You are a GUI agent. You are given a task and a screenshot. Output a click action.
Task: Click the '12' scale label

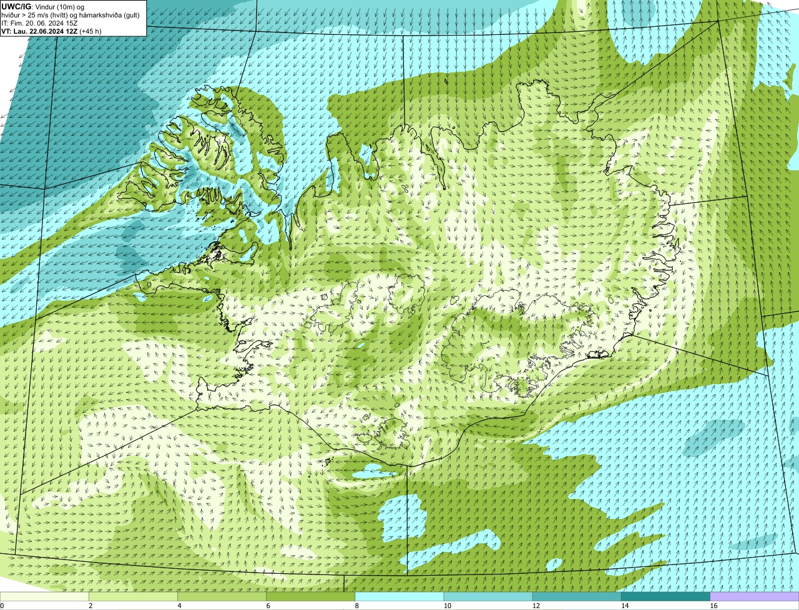click(536, 606)
